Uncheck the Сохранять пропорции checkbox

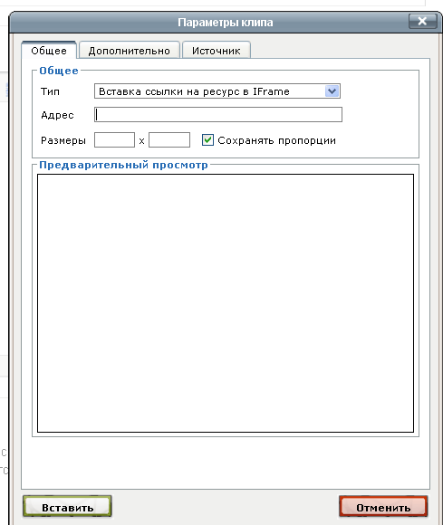tap(207, 140)
